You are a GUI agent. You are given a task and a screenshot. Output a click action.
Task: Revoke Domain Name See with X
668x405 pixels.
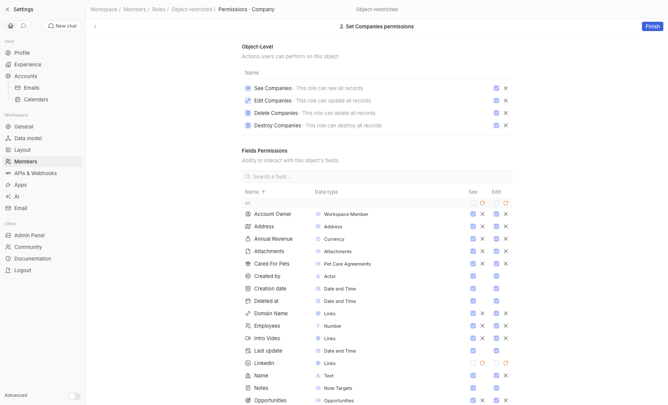point(482,313)
